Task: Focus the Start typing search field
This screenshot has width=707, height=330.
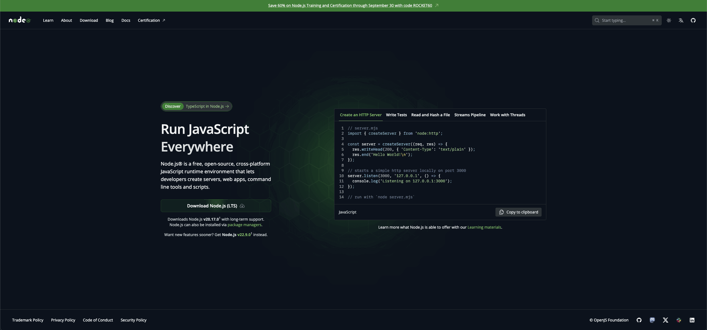Action: (627, 20)
